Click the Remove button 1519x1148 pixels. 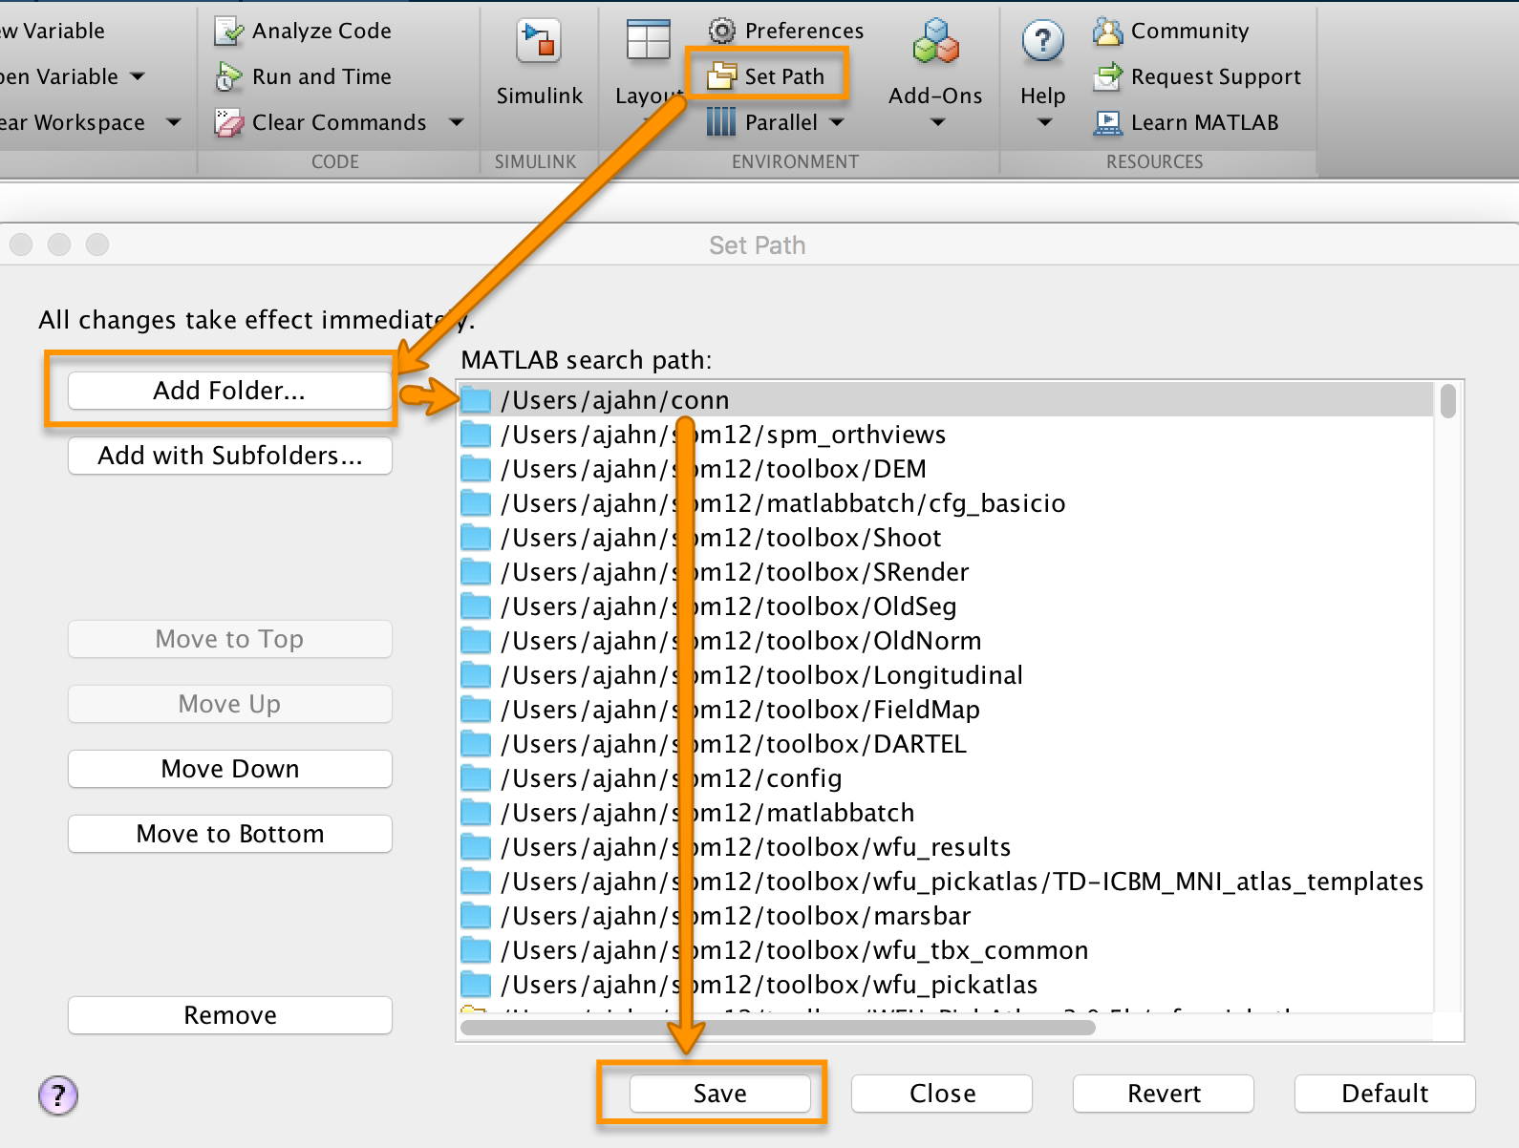[230, 1015]
